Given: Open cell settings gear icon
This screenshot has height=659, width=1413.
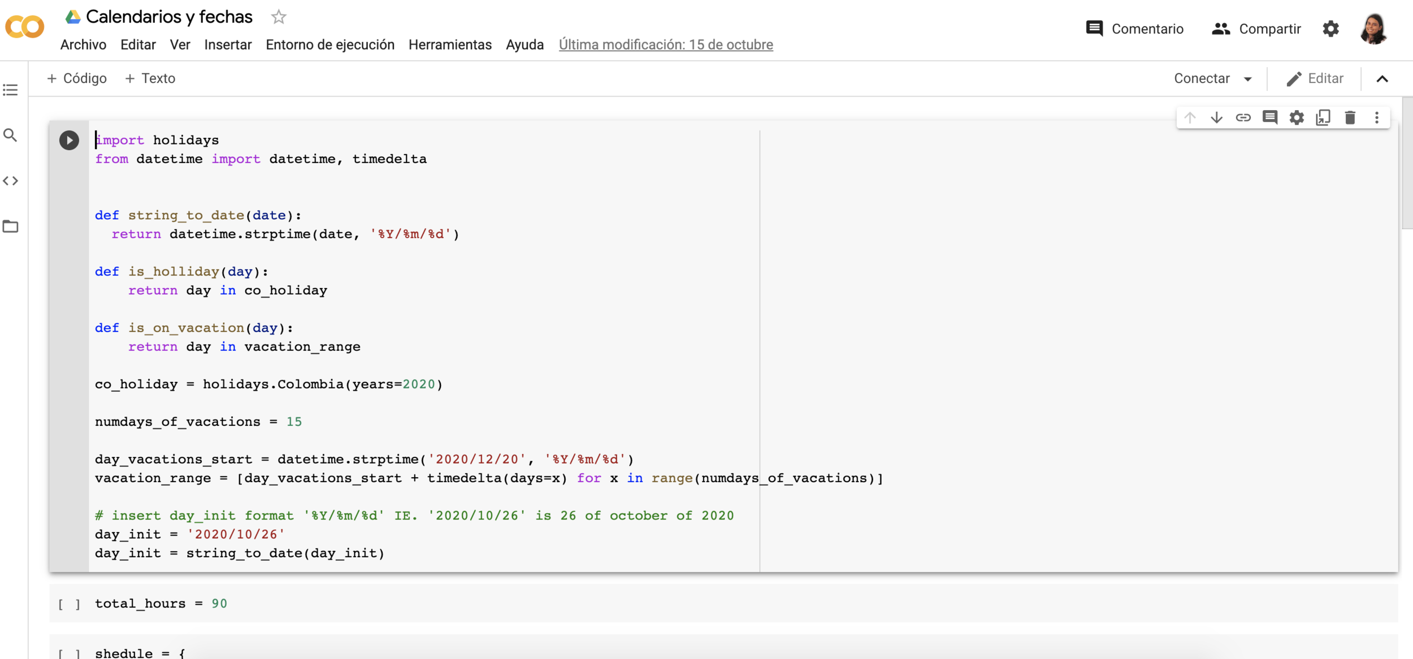Looking at the screenshot, I should tap(1297, 117).
